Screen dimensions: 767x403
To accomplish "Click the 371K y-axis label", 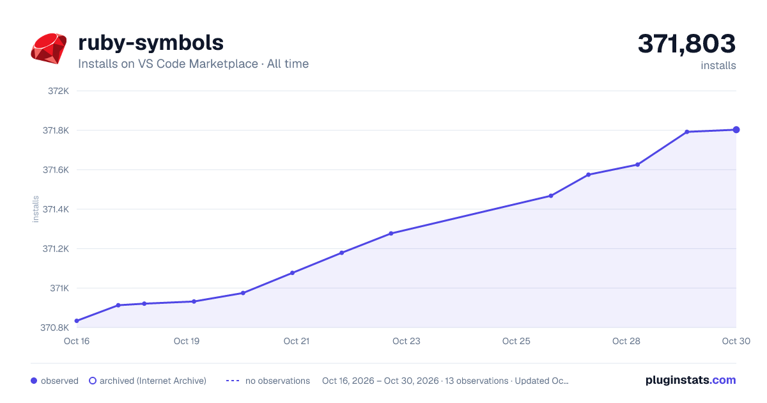I will pos(59,288).
